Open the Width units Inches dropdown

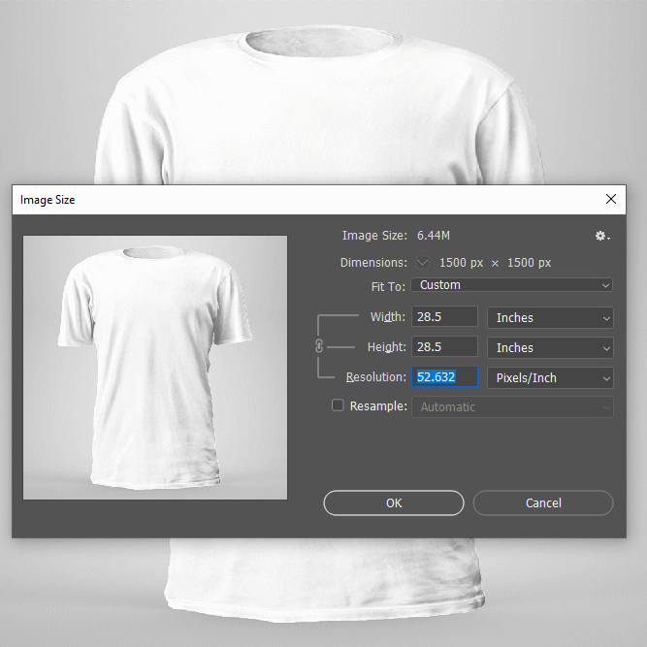550,318
